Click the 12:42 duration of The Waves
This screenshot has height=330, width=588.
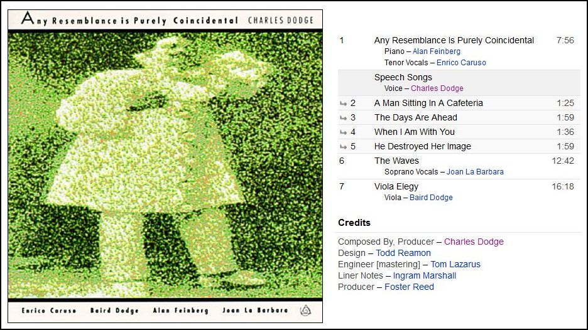[x=563, y=161]
